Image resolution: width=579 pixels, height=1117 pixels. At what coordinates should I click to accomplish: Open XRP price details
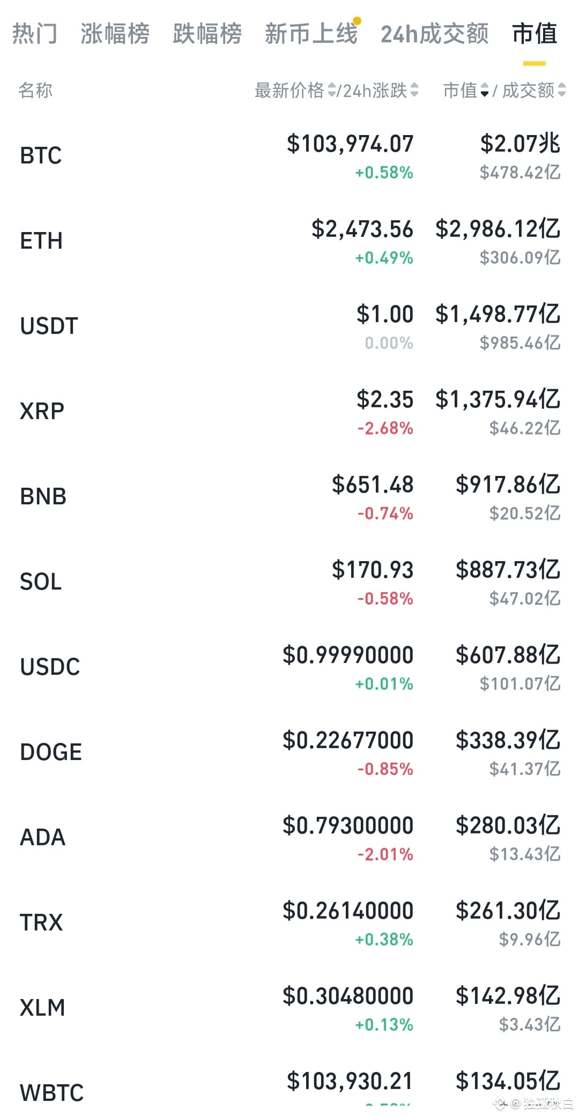pyautogui.click(x=289, y=412)
